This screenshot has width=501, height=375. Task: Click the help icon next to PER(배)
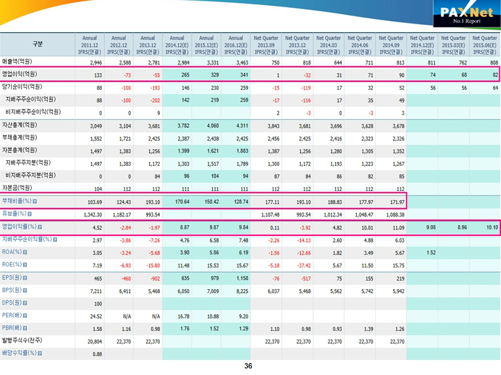(x=26, y=315)
